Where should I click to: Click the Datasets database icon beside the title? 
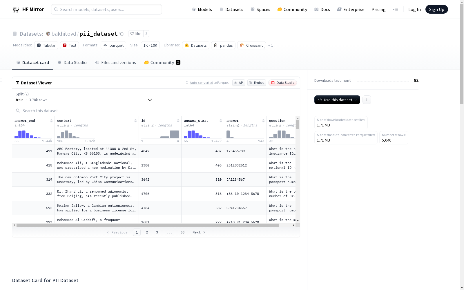point(15,34)
